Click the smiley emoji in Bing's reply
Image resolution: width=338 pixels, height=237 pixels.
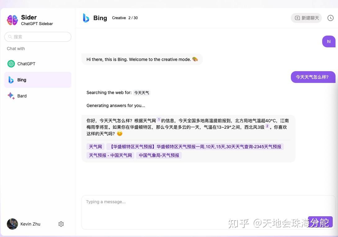click(119, 133)
